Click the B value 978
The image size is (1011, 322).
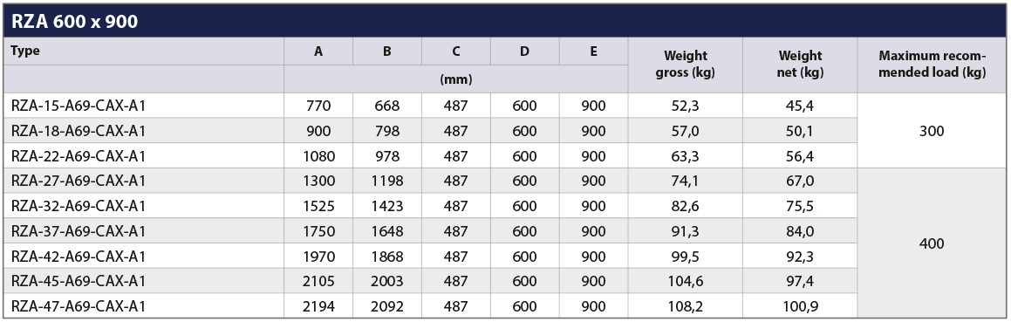click(386, 156)
